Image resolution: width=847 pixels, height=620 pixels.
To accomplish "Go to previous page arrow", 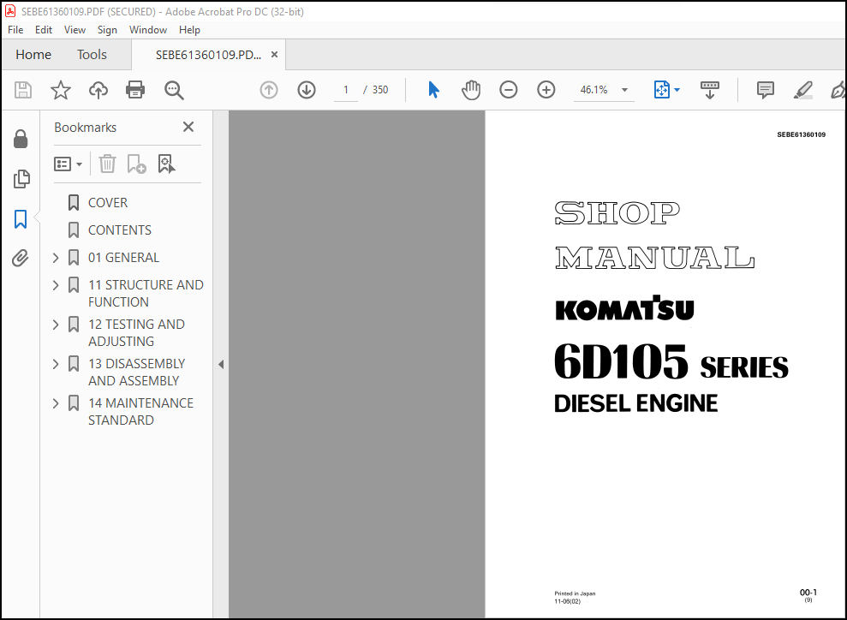I will click(x=268, y=90).
